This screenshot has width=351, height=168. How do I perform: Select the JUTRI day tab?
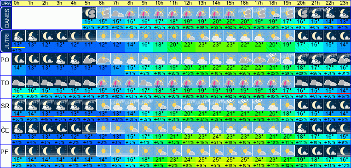coord(6,41)
